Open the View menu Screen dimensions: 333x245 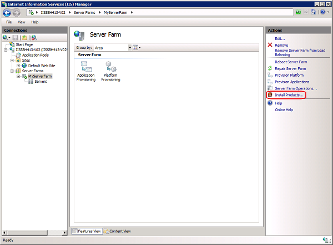pos(22,22)
